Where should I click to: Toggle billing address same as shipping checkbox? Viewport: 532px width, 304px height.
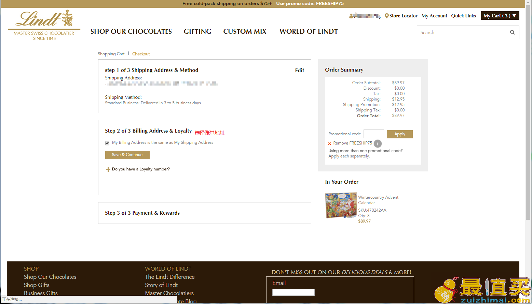[x=107, y=143]
